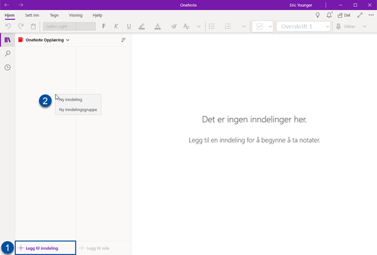Toggle italic formatting (K)
The width and height of the screenshot is (377, 255).
[116, 26]
